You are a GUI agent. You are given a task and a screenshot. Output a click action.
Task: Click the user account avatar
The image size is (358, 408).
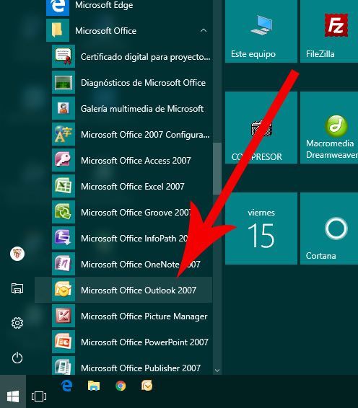point(17,254)
